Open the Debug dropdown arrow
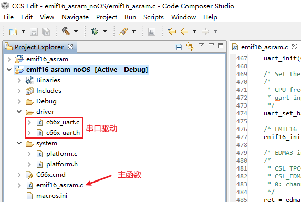 [x=105, y=31]
